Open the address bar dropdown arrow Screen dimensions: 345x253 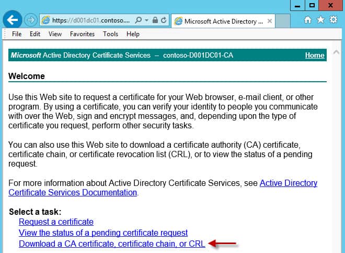pos(146,20)
